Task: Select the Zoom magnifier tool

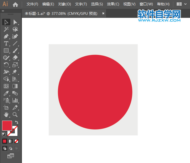Action: (15, 115)
